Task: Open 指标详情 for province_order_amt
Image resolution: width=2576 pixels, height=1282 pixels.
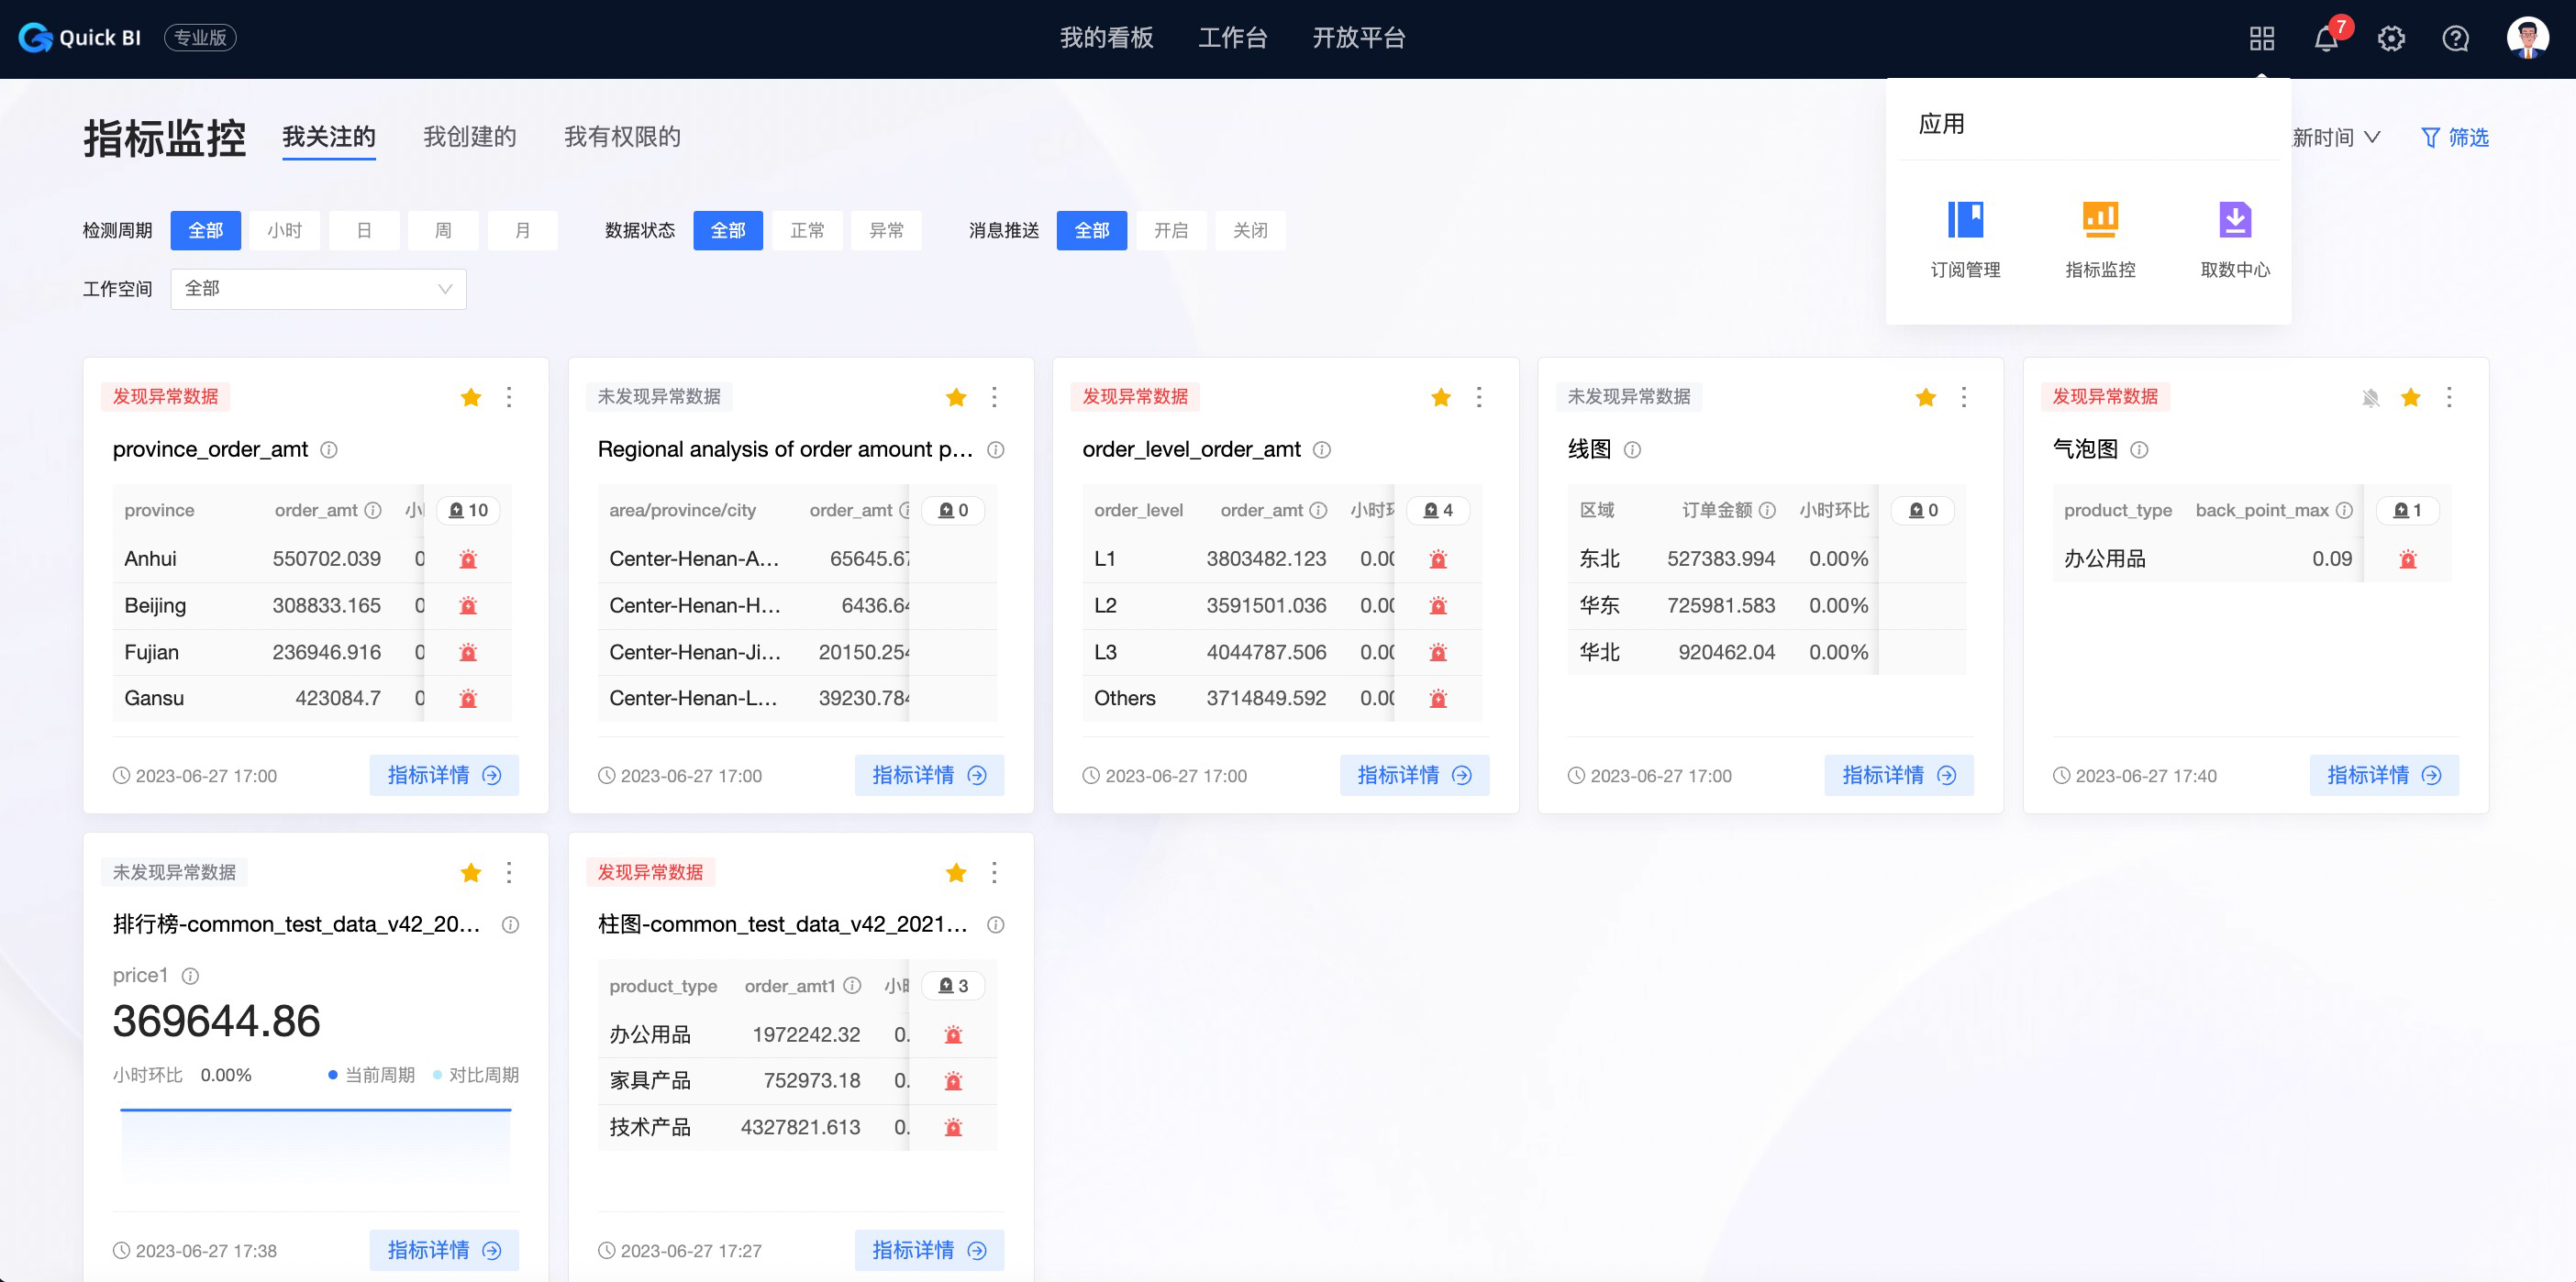Action: [x=444, y=775]
